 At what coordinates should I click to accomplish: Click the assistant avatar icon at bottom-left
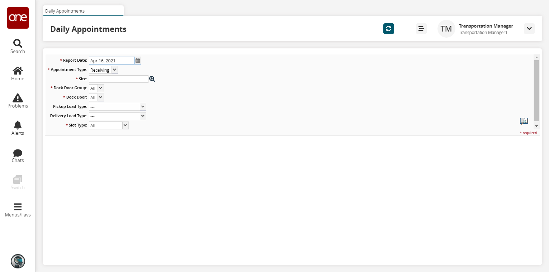coord(18,261)
